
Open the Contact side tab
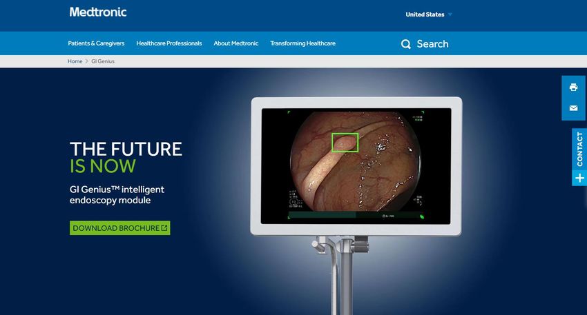coord(579,149)
